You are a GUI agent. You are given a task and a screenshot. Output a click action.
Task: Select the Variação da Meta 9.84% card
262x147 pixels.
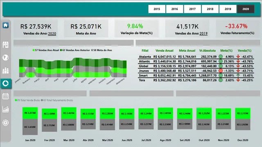click(x=136, y=29)
